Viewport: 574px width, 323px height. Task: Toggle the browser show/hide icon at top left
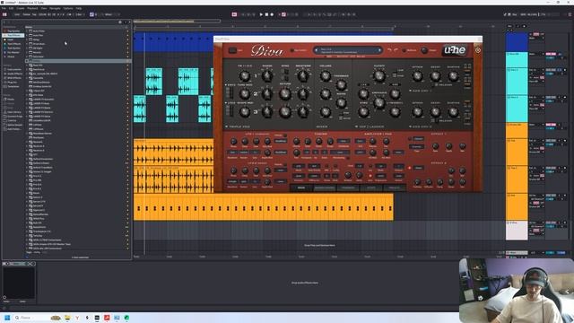coord(4,14)
